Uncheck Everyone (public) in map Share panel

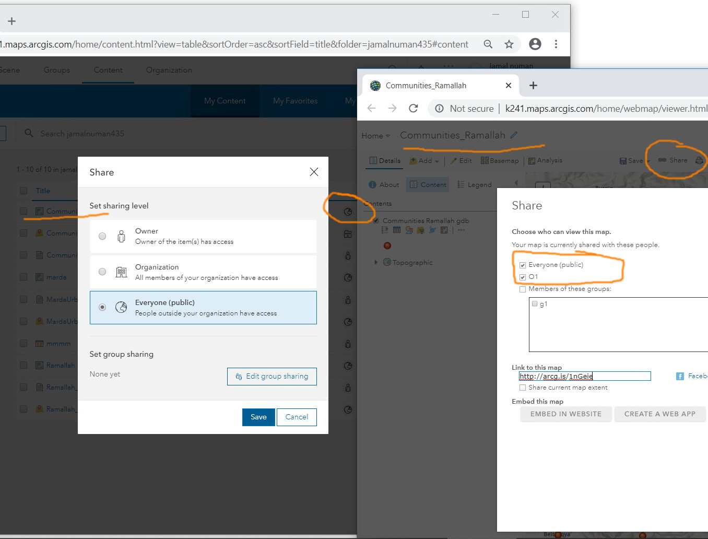(523, 265)
